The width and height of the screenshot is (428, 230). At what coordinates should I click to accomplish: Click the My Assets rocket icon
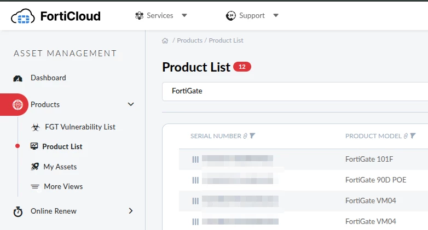[34, 167]
